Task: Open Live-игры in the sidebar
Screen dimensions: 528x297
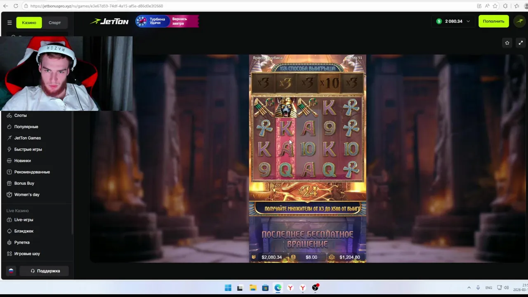Action: (x=24, y=220)
